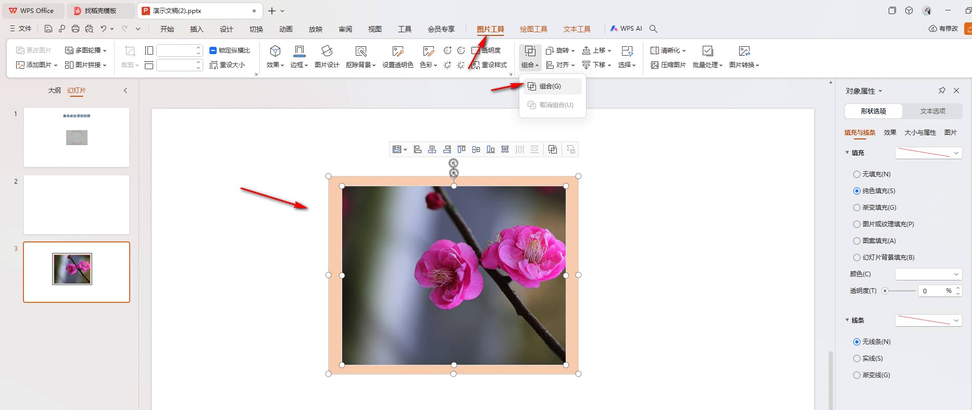Click the 添加图片 button
This screenshot has height=410, width=972.
(36, 65)
